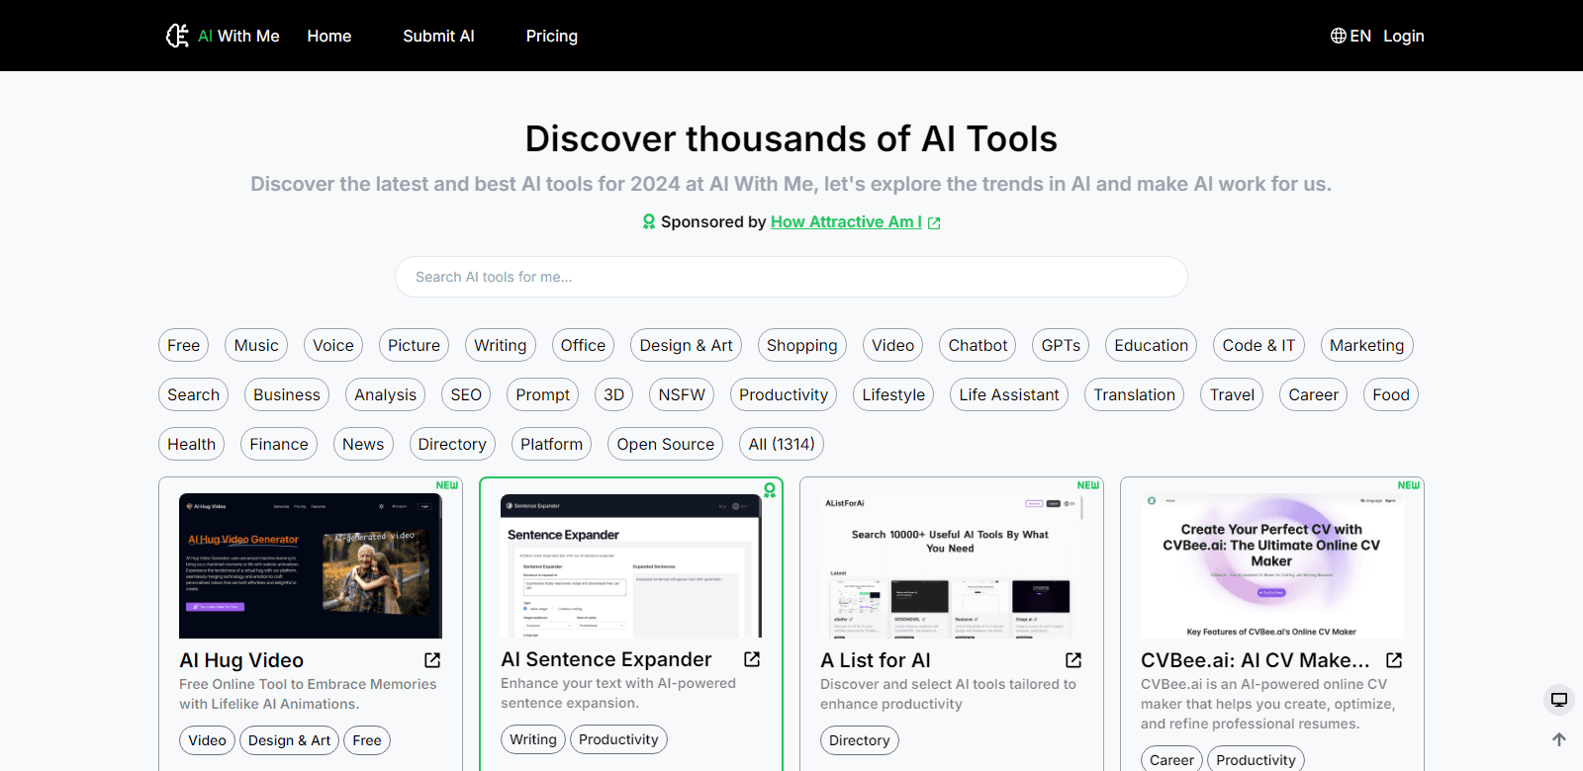
Task: Filter tools by Analysis
Action: (x=386, y=394)
